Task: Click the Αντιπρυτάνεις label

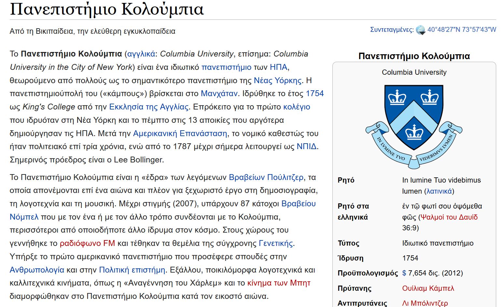Action: click(362, 303)
